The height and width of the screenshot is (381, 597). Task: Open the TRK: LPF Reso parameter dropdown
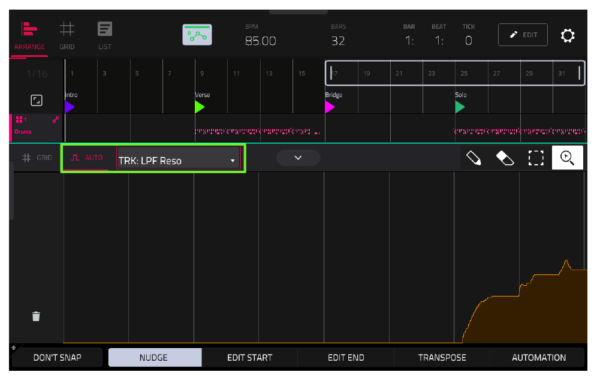(179, 158)
